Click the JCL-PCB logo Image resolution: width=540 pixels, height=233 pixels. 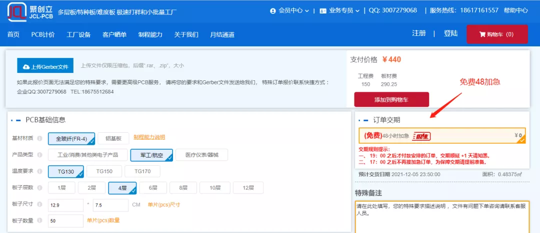[27, 11]
